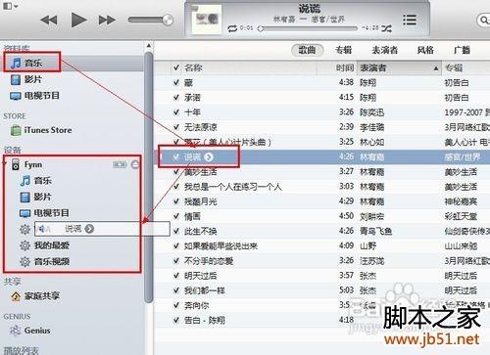Uncheck the song 情歌
Image resolution: width=490 pixels, height=355 pixels.
point(176,216)
